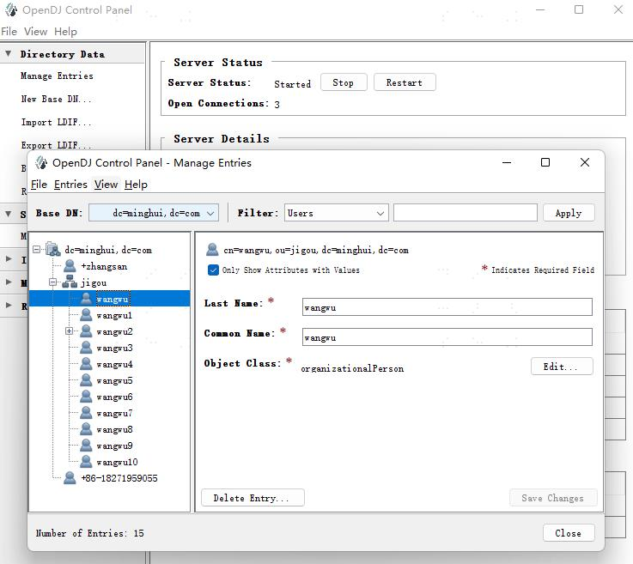Click the +86-18271959055 user icon

point(70,478)
